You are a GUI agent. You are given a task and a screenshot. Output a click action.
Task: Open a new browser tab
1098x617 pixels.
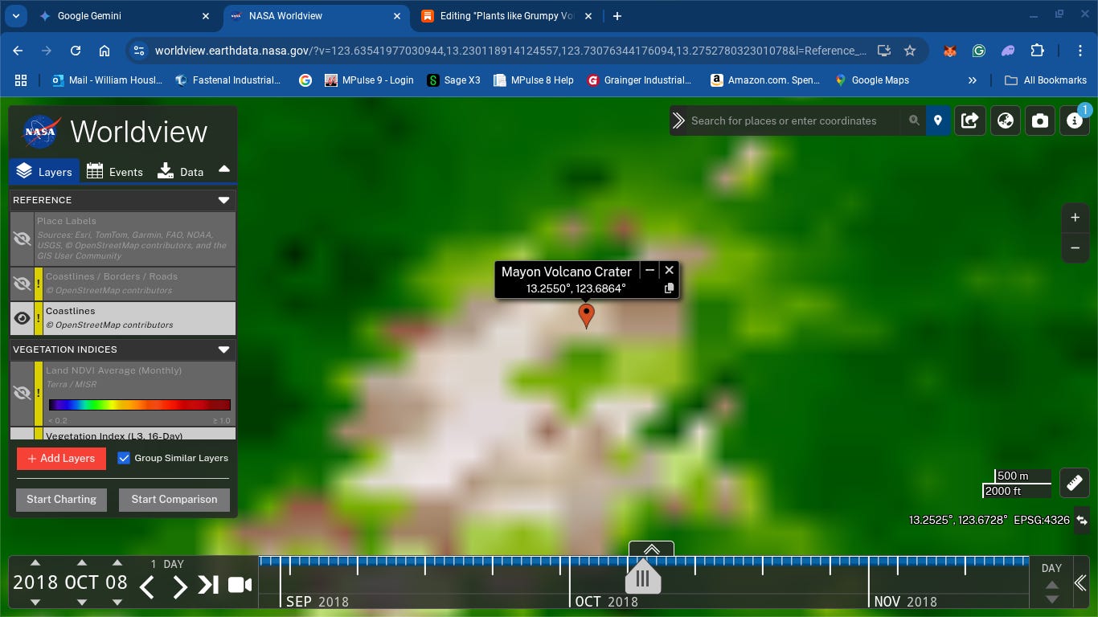click(x=617, y=16)
